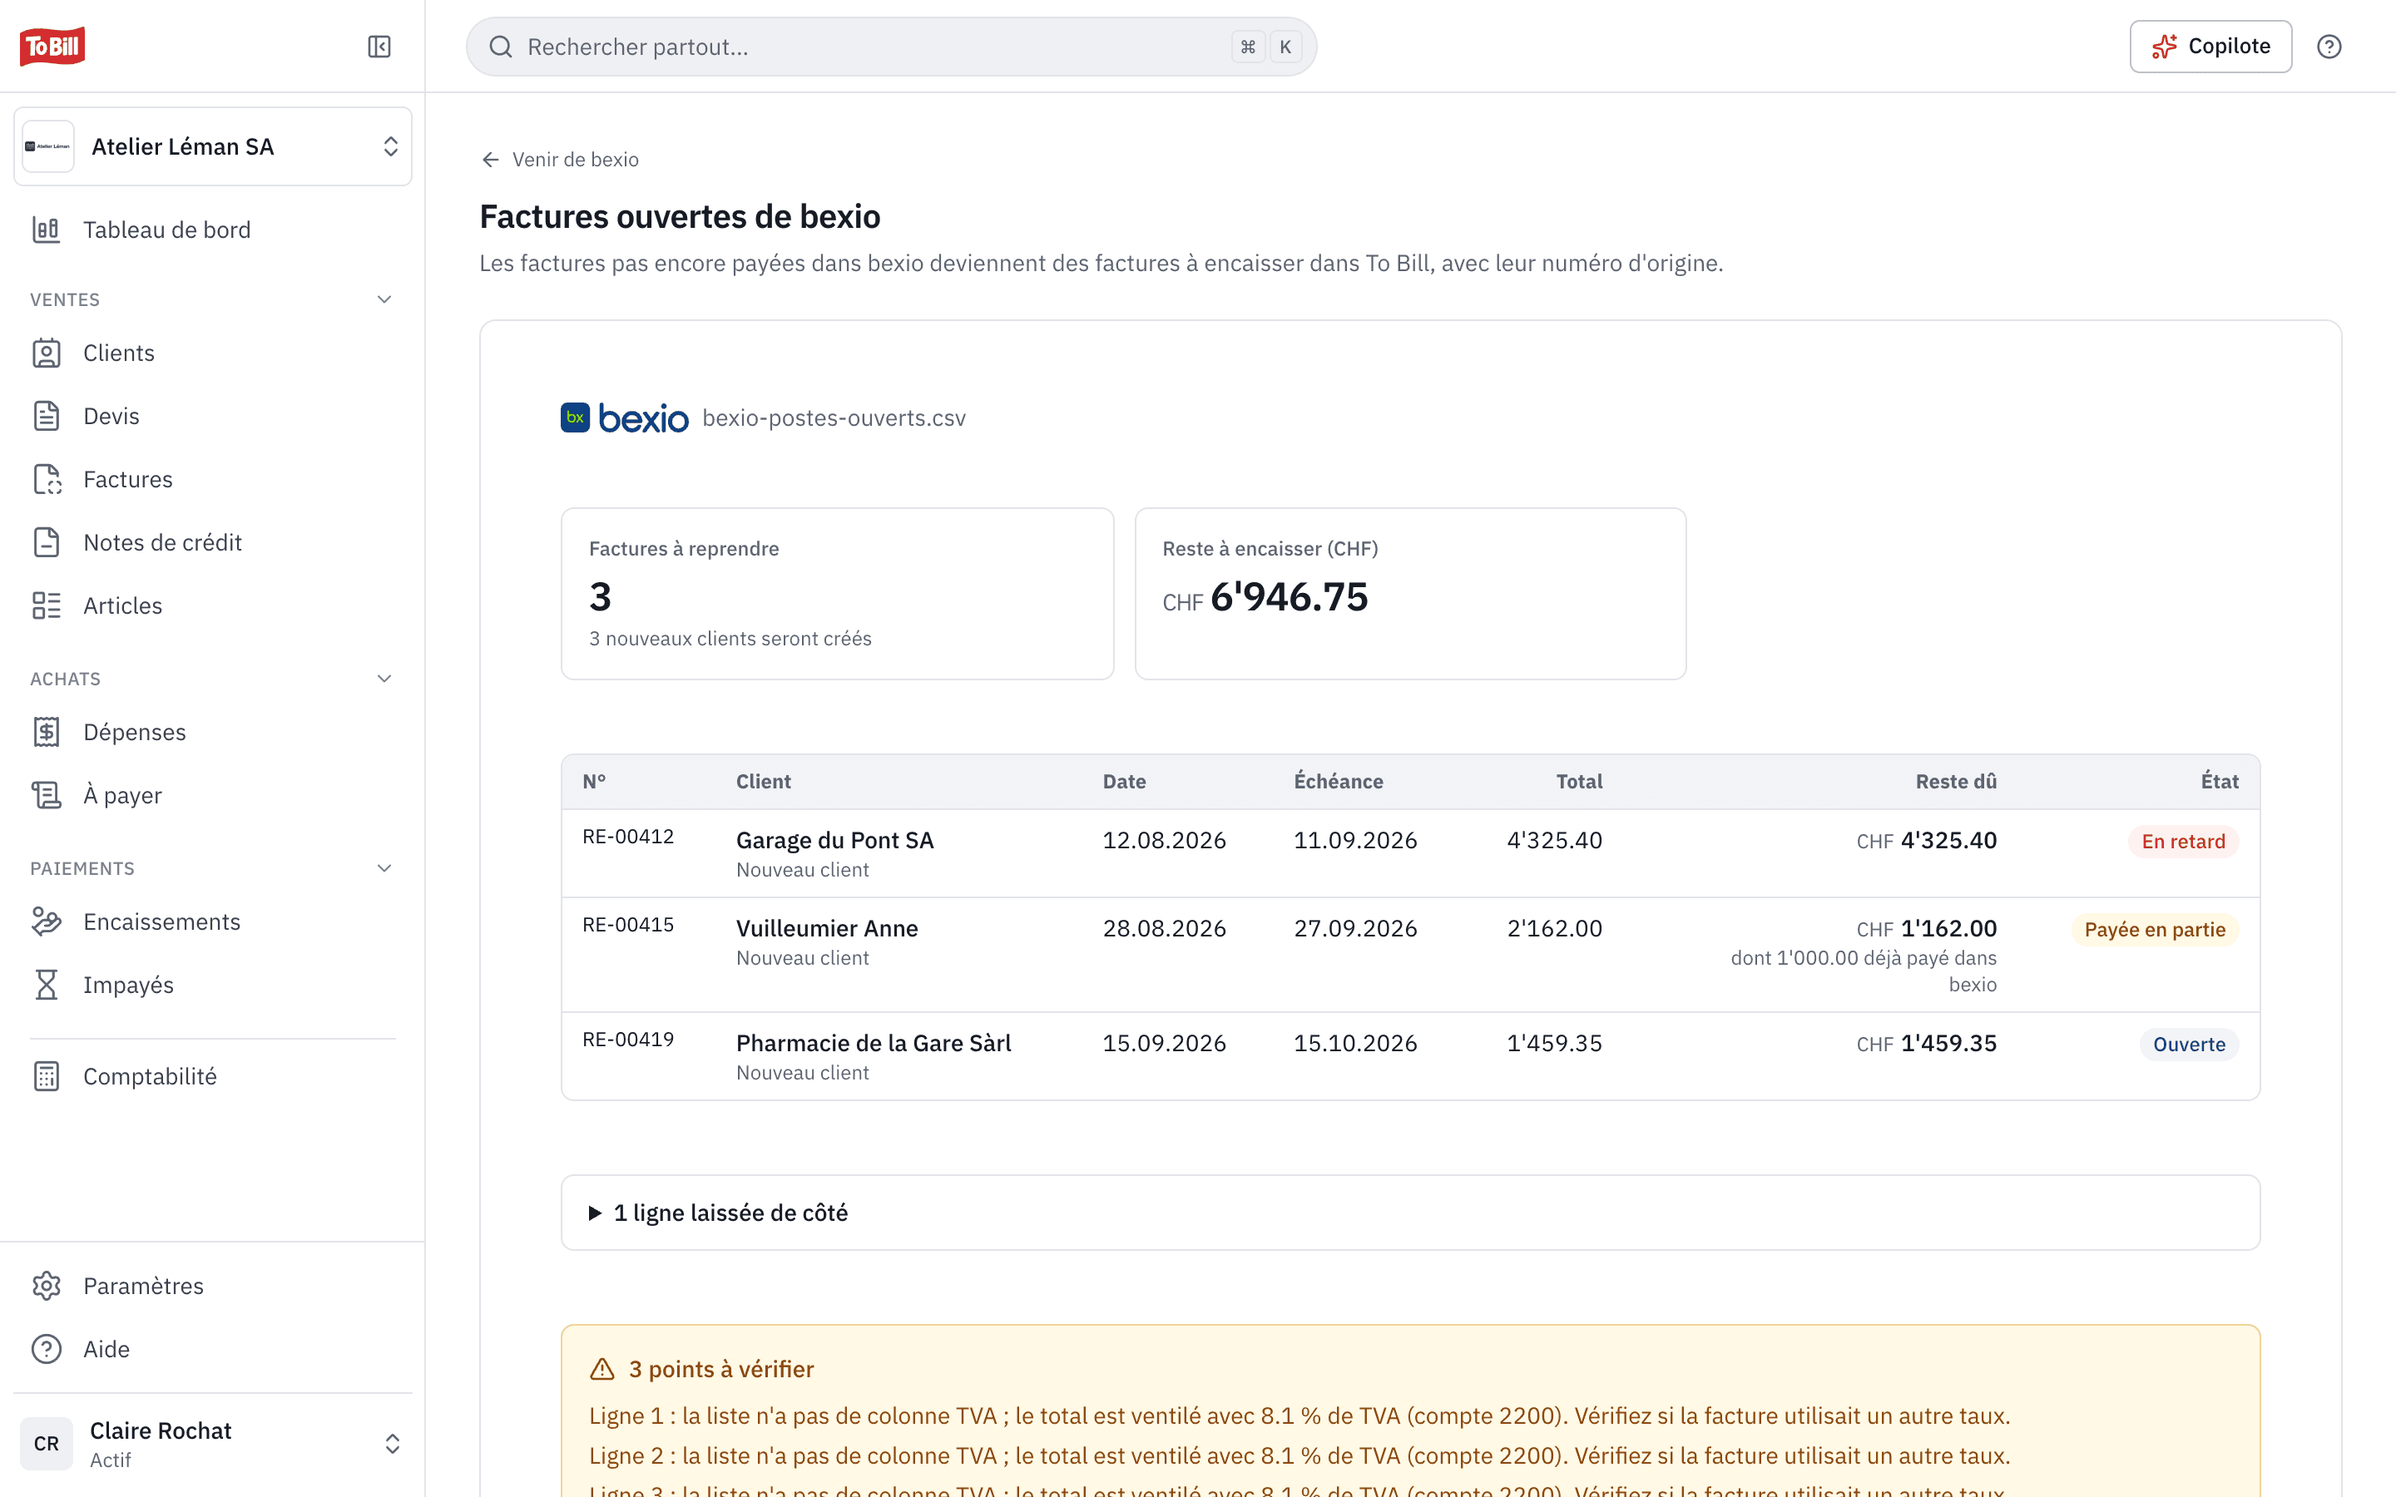
Task: Click the Aide circle icon in sidebar
Action: tap(47, 1350)
